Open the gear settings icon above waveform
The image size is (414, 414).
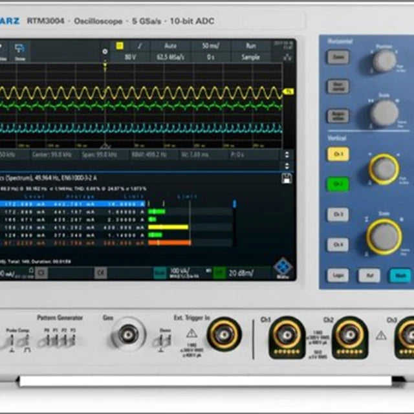pos(105,52)
